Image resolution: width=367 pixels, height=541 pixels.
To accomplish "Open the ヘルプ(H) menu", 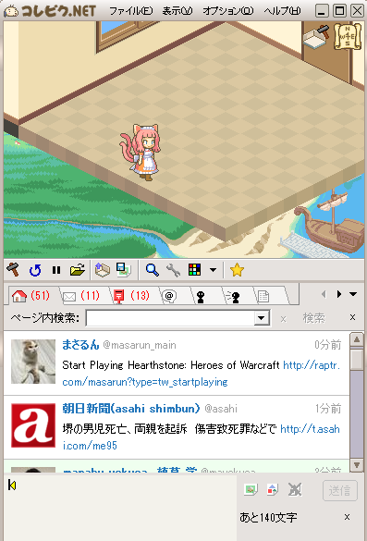I will [283, 11].
